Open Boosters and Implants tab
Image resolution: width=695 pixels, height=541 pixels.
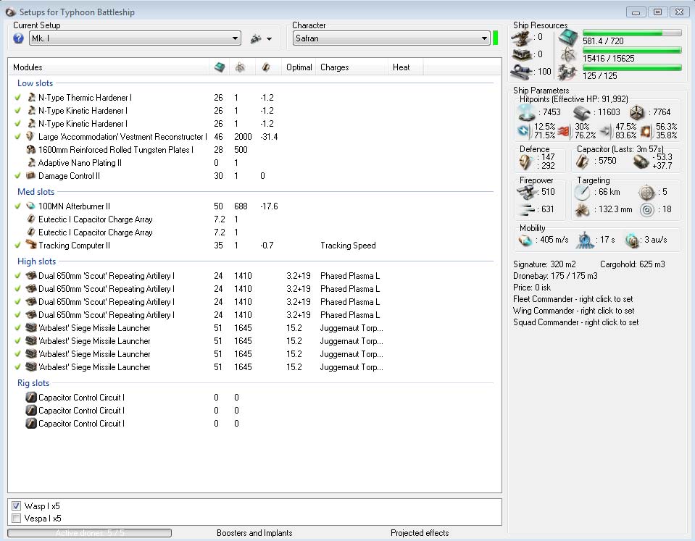254,533
